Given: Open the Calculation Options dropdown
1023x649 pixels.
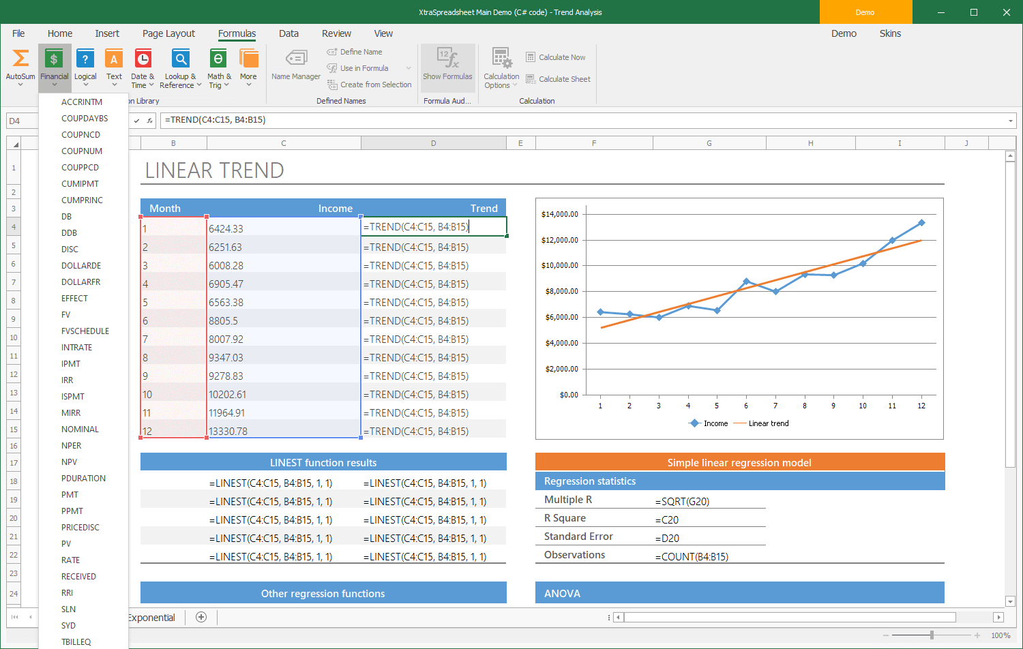Looking at the screenshot, I should [x=501, y=67].
